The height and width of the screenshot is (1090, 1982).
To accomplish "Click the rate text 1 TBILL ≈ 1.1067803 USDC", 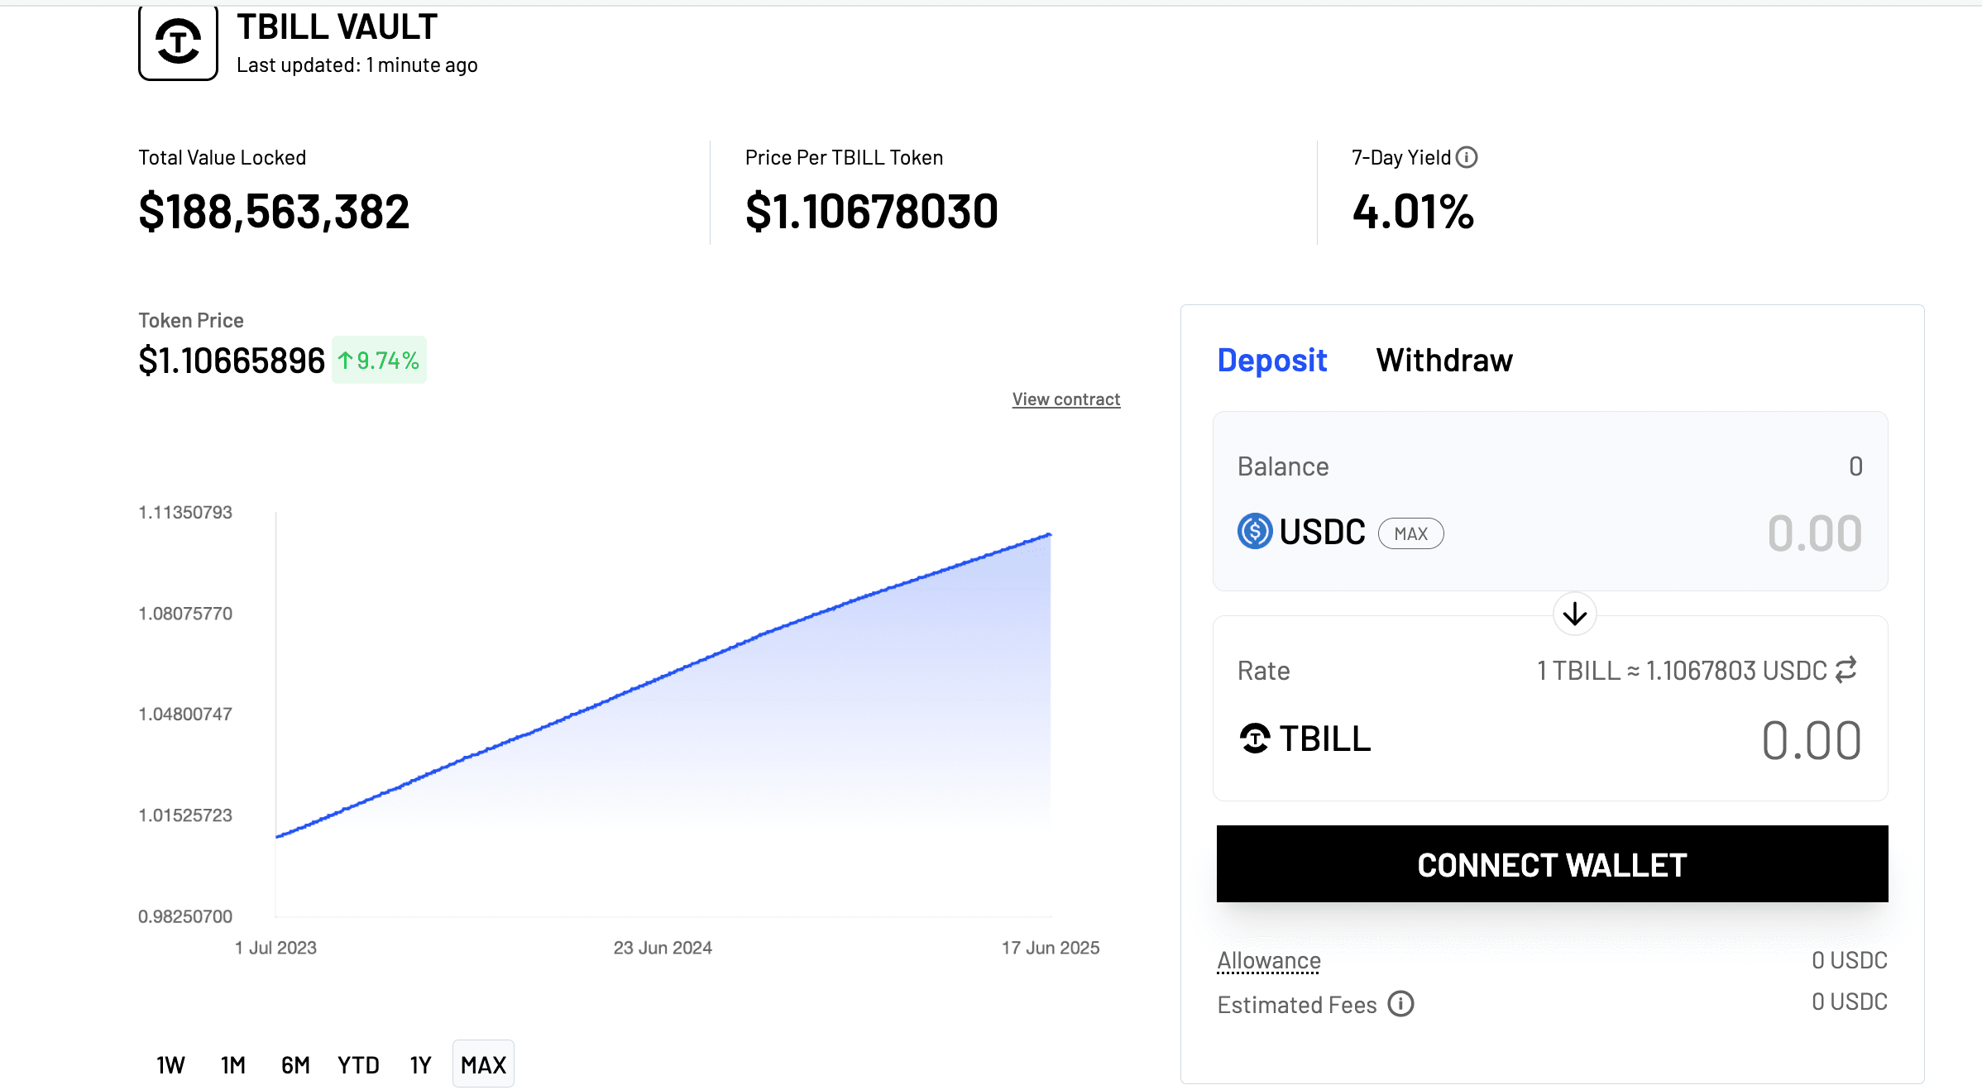I will click(1682, 671).
